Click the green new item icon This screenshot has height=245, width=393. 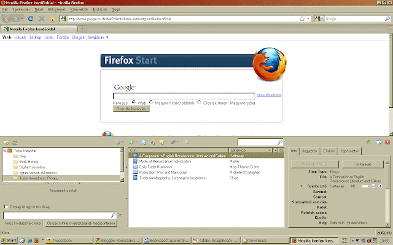point(131,142)
